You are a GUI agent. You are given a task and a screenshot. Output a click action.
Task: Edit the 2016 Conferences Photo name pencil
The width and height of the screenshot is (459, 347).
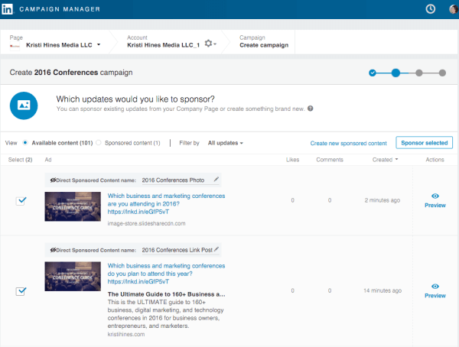(216, 179)
